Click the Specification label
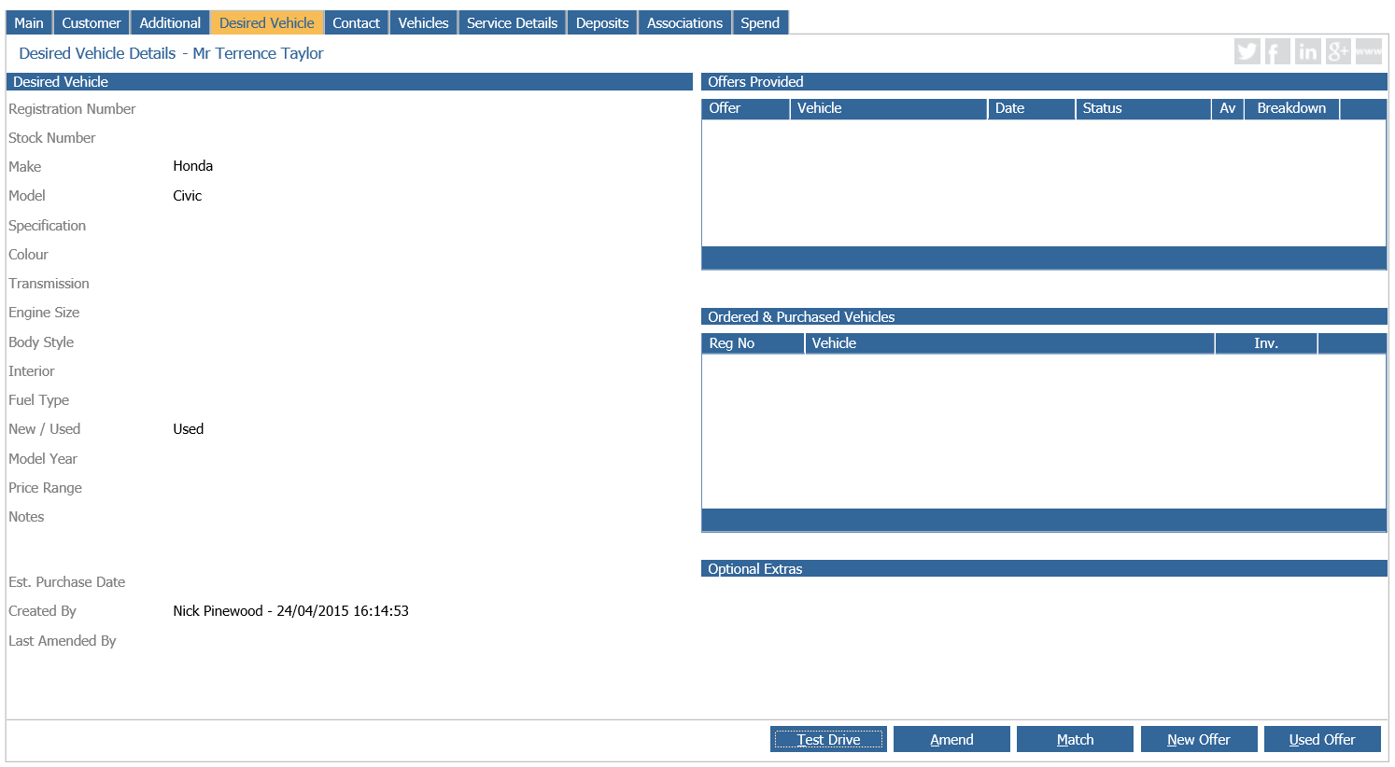1395x767 pixels. [47, 226]
